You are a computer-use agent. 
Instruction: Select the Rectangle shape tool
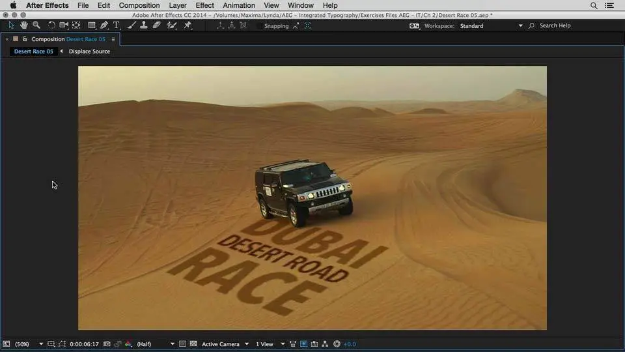92,25
